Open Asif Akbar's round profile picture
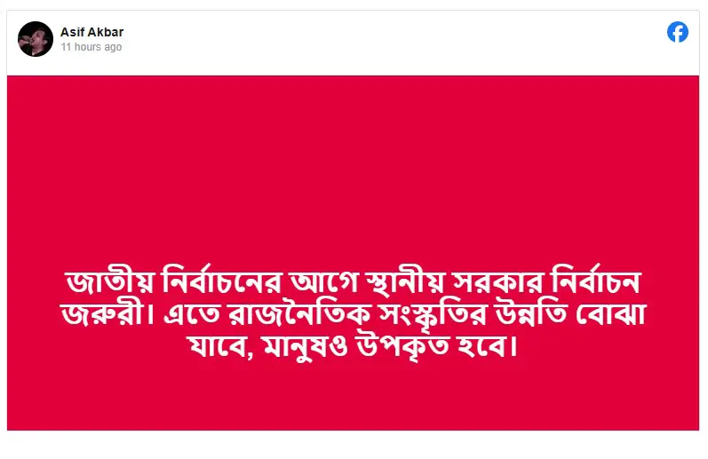This screenshot has width=708, height=459. click(36, 39)
